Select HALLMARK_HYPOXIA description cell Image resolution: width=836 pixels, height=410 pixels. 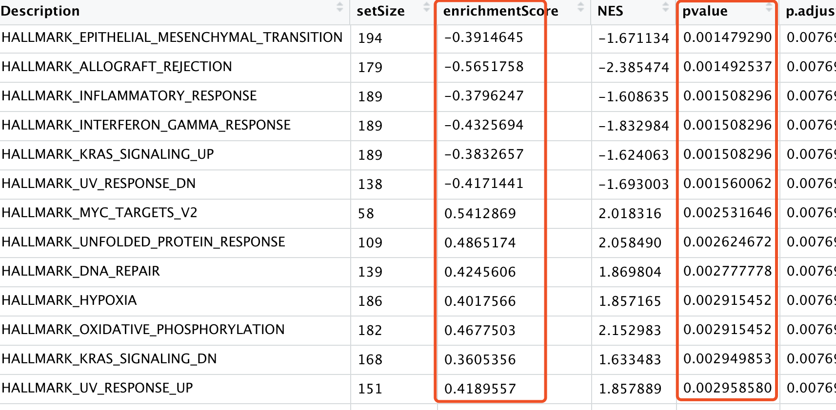[x=69, y=300]
